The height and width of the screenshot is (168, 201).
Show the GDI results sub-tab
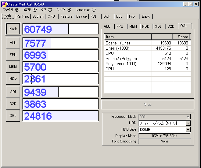159,26
